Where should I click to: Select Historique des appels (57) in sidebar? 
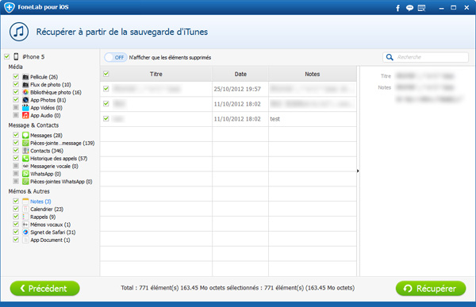[x=59, y=159]
